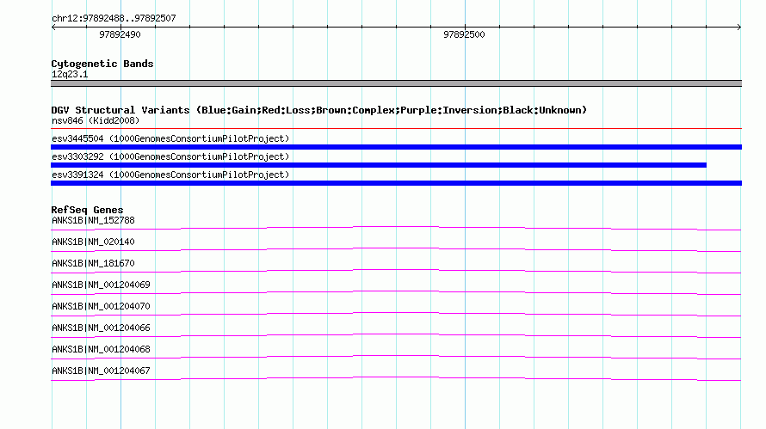Viewport: 766px width, 429px height.
Task: Select the magenta NM_001204070 intron line
Action: tap(396, 313)
